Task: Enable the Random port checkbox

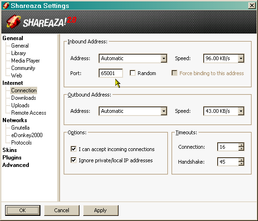Action: [132, 73]
